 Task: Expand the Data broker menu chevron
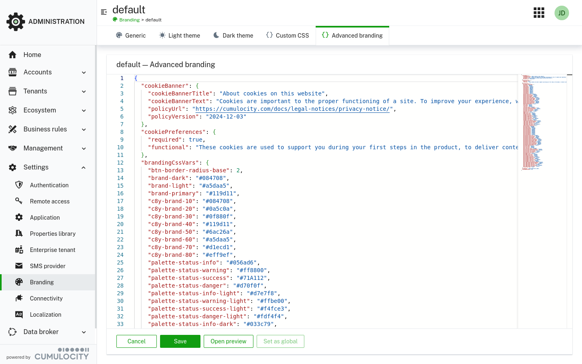(84, 332)
